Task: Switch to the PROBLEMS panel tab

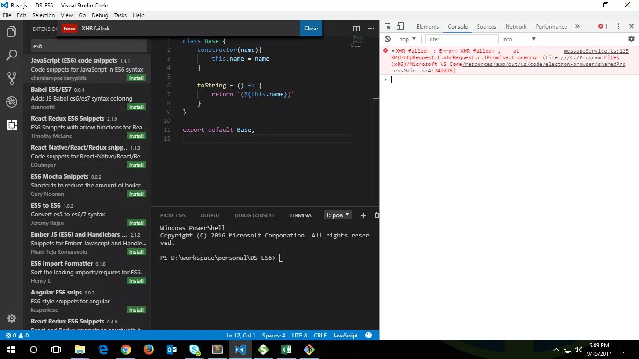Action: pos(173,215)
